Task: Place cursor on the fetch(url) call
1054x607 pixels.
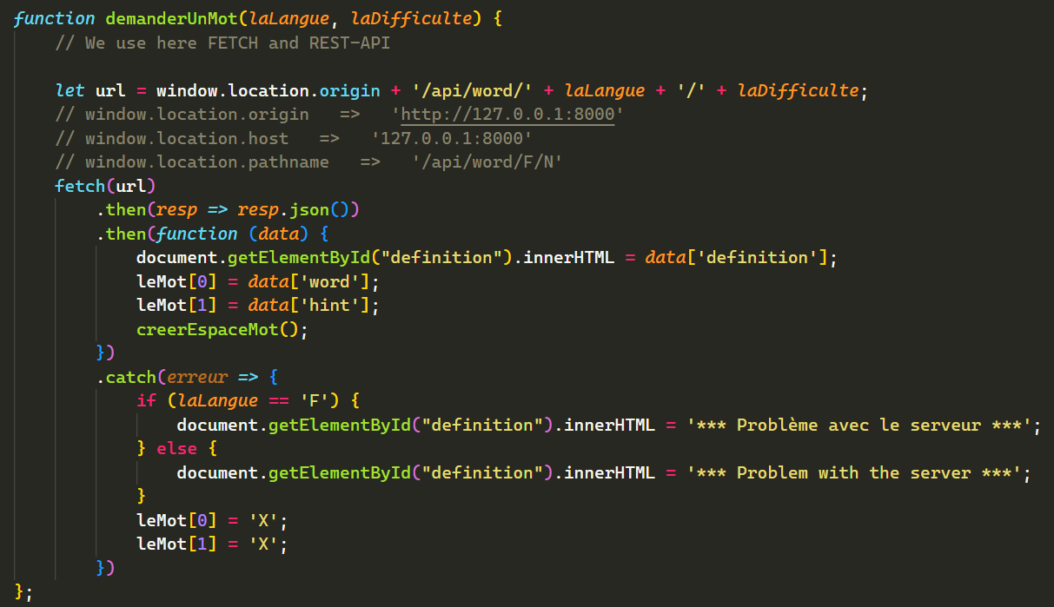Action: (x=104, y=186)
